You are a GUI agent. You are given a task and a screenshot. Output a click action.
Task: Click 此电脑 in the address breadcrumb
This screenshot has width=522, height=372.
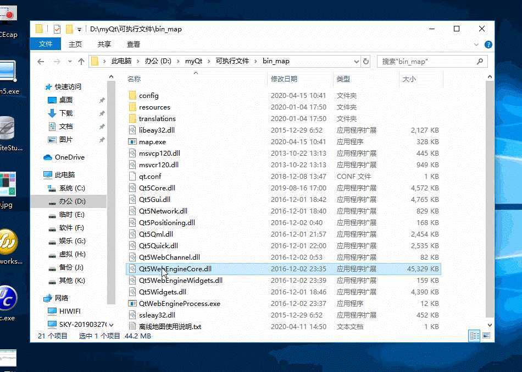[x=121, y=61]
